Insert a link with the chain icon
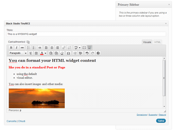174x131 pixels. click(x=64, y=48)
